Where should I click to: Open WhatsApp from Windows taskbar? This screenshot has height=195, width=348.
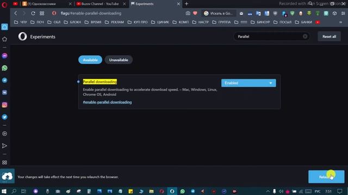point(183,191)
